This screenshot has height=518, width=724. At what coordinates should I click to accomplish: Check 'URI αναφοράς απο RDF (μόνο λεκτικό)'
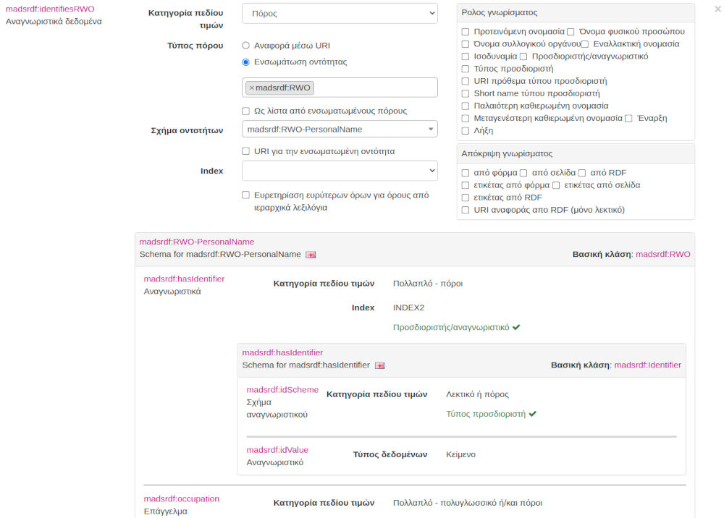[x=466, y=210]
